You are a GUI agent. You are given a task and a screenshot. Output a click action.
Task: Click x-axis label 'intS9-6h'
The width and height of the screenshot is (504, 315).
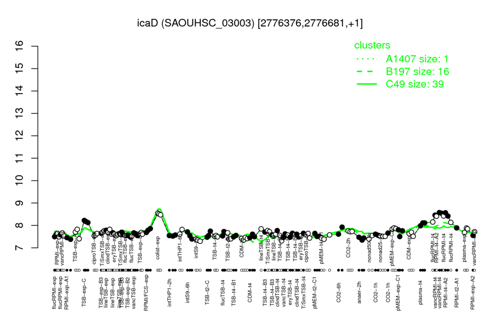click(x=188, y=292)
